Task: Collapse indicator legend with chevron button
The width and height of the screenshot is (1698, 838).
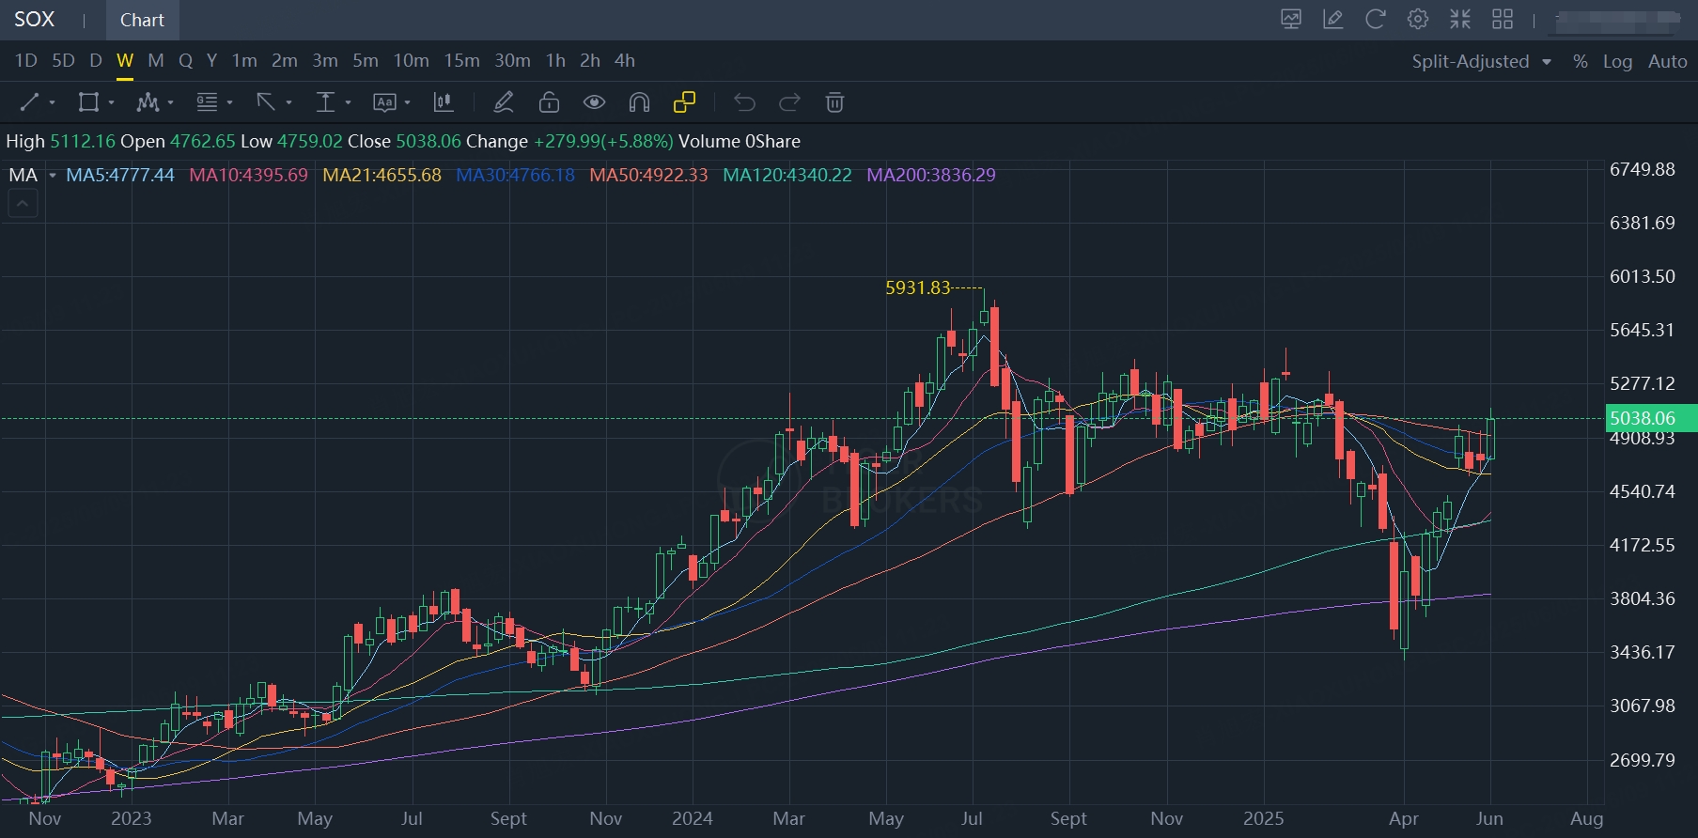Action: click(23, 203)
